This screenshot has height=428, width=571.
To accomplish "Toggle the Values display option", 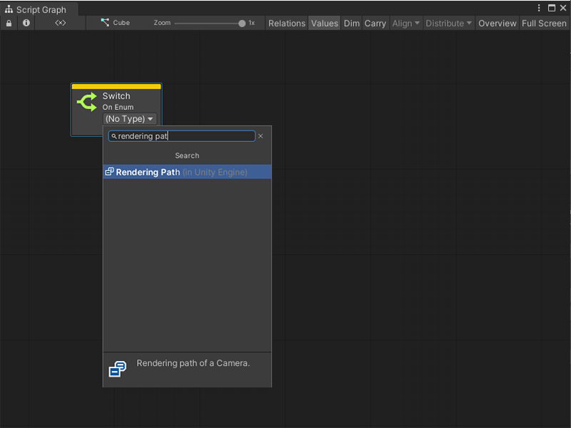I will click(x=324, y=23).
